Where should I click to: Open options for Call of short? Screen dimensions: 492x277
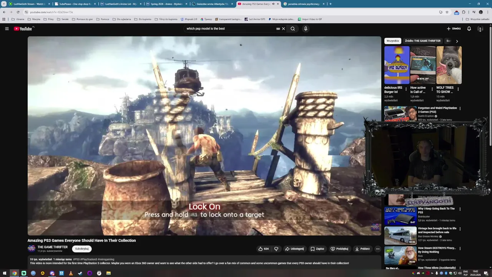(x=432, y=89)
